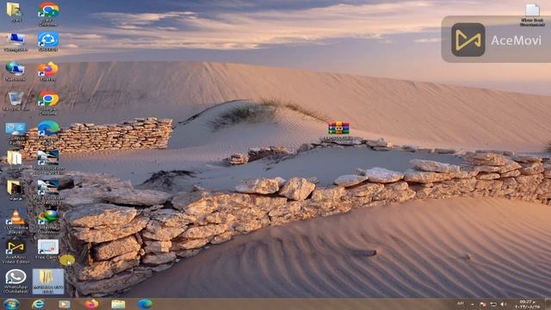
Task: Launch AceMovi Video Editor shortcut
Action: pos(15,251)
